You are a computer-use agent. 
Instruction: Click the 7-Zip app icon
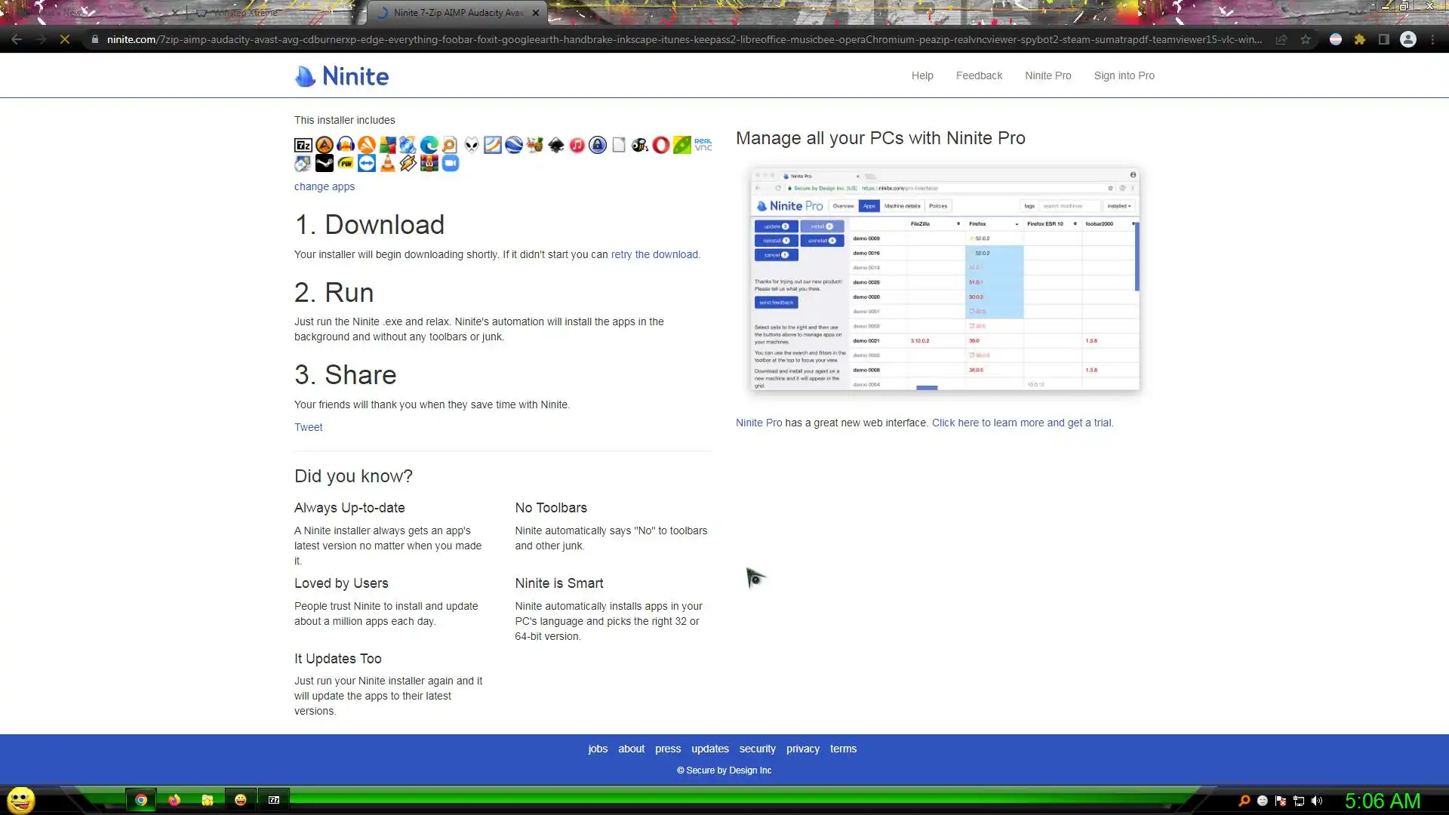pyautogui.click(x=303, y=145)
